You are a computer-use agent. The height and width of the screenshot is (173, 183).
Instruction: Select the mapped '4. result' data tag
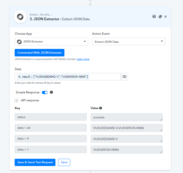[53, 77]
